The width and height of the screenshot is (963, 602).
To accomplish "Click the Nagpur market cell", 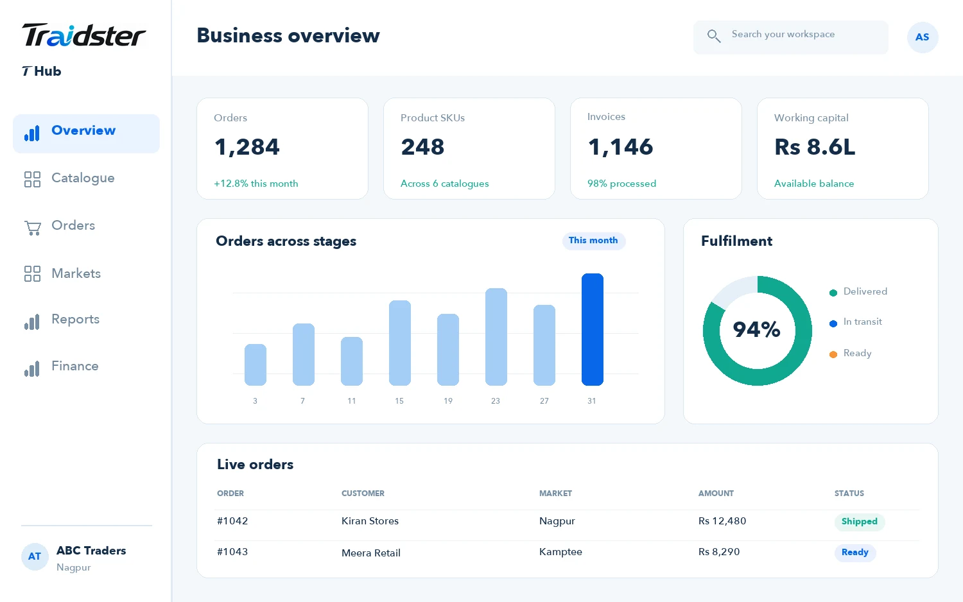I will [x=557, y=521].
